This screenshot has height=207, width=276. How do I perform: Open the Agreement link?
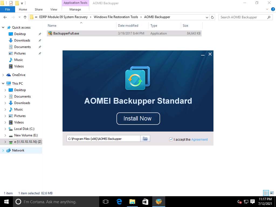(199, 140)
